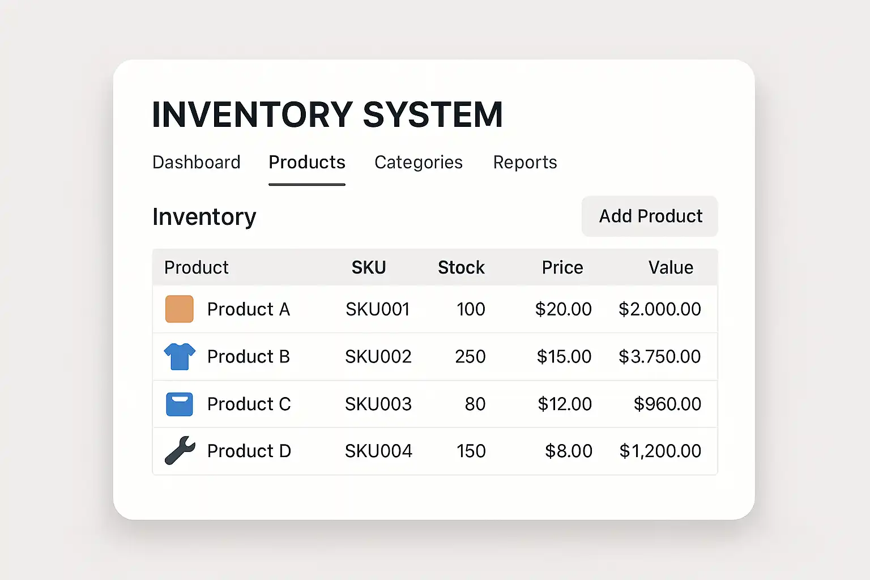Click the $12.00 price cell
The width and height of the screenshot is (870, 580).
point(565,404)
